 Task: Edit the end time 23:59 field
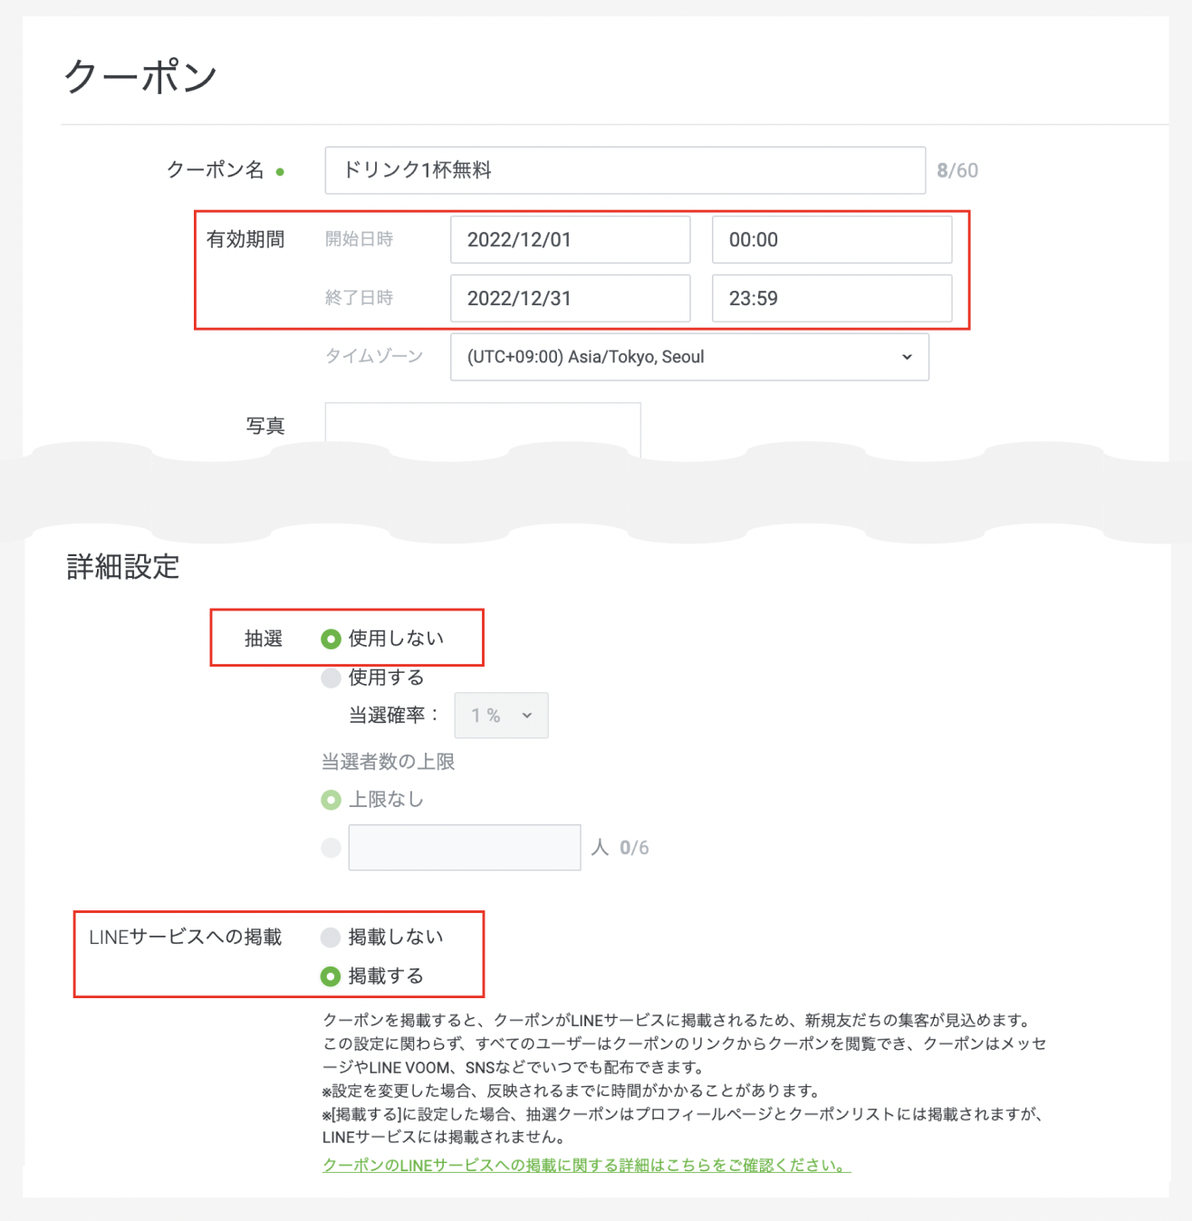[831, 299]
